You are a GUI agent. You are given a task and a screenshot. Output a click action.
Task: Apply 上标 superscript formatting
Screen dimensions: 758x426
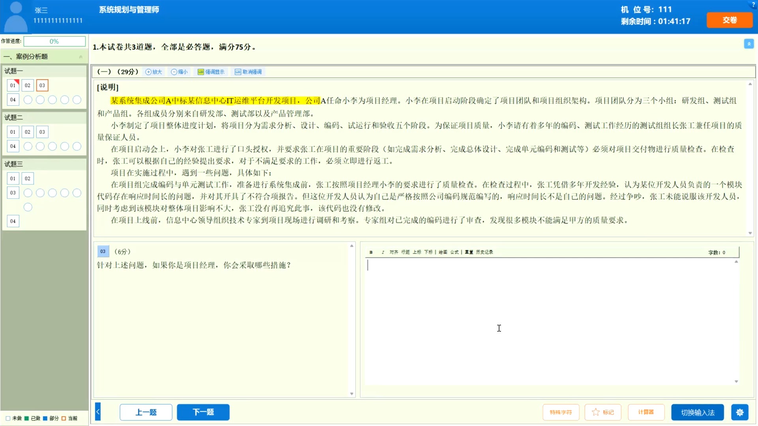(x=417, y=252)
